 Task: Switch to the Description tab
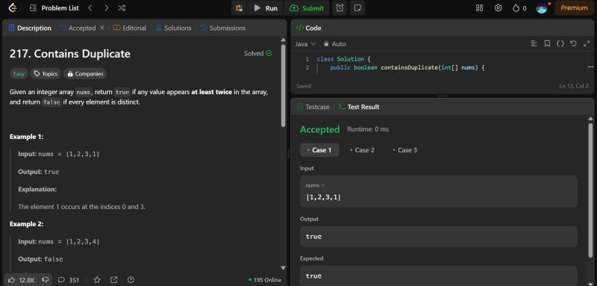pyautogui.click(x=30, y=28)
